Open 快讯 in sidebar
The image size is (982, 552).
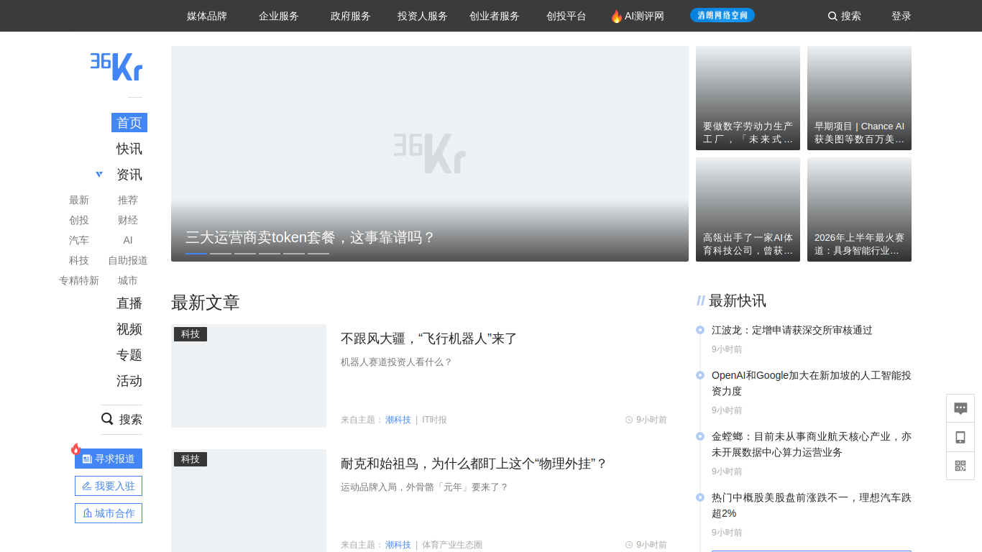pos(129,149)
